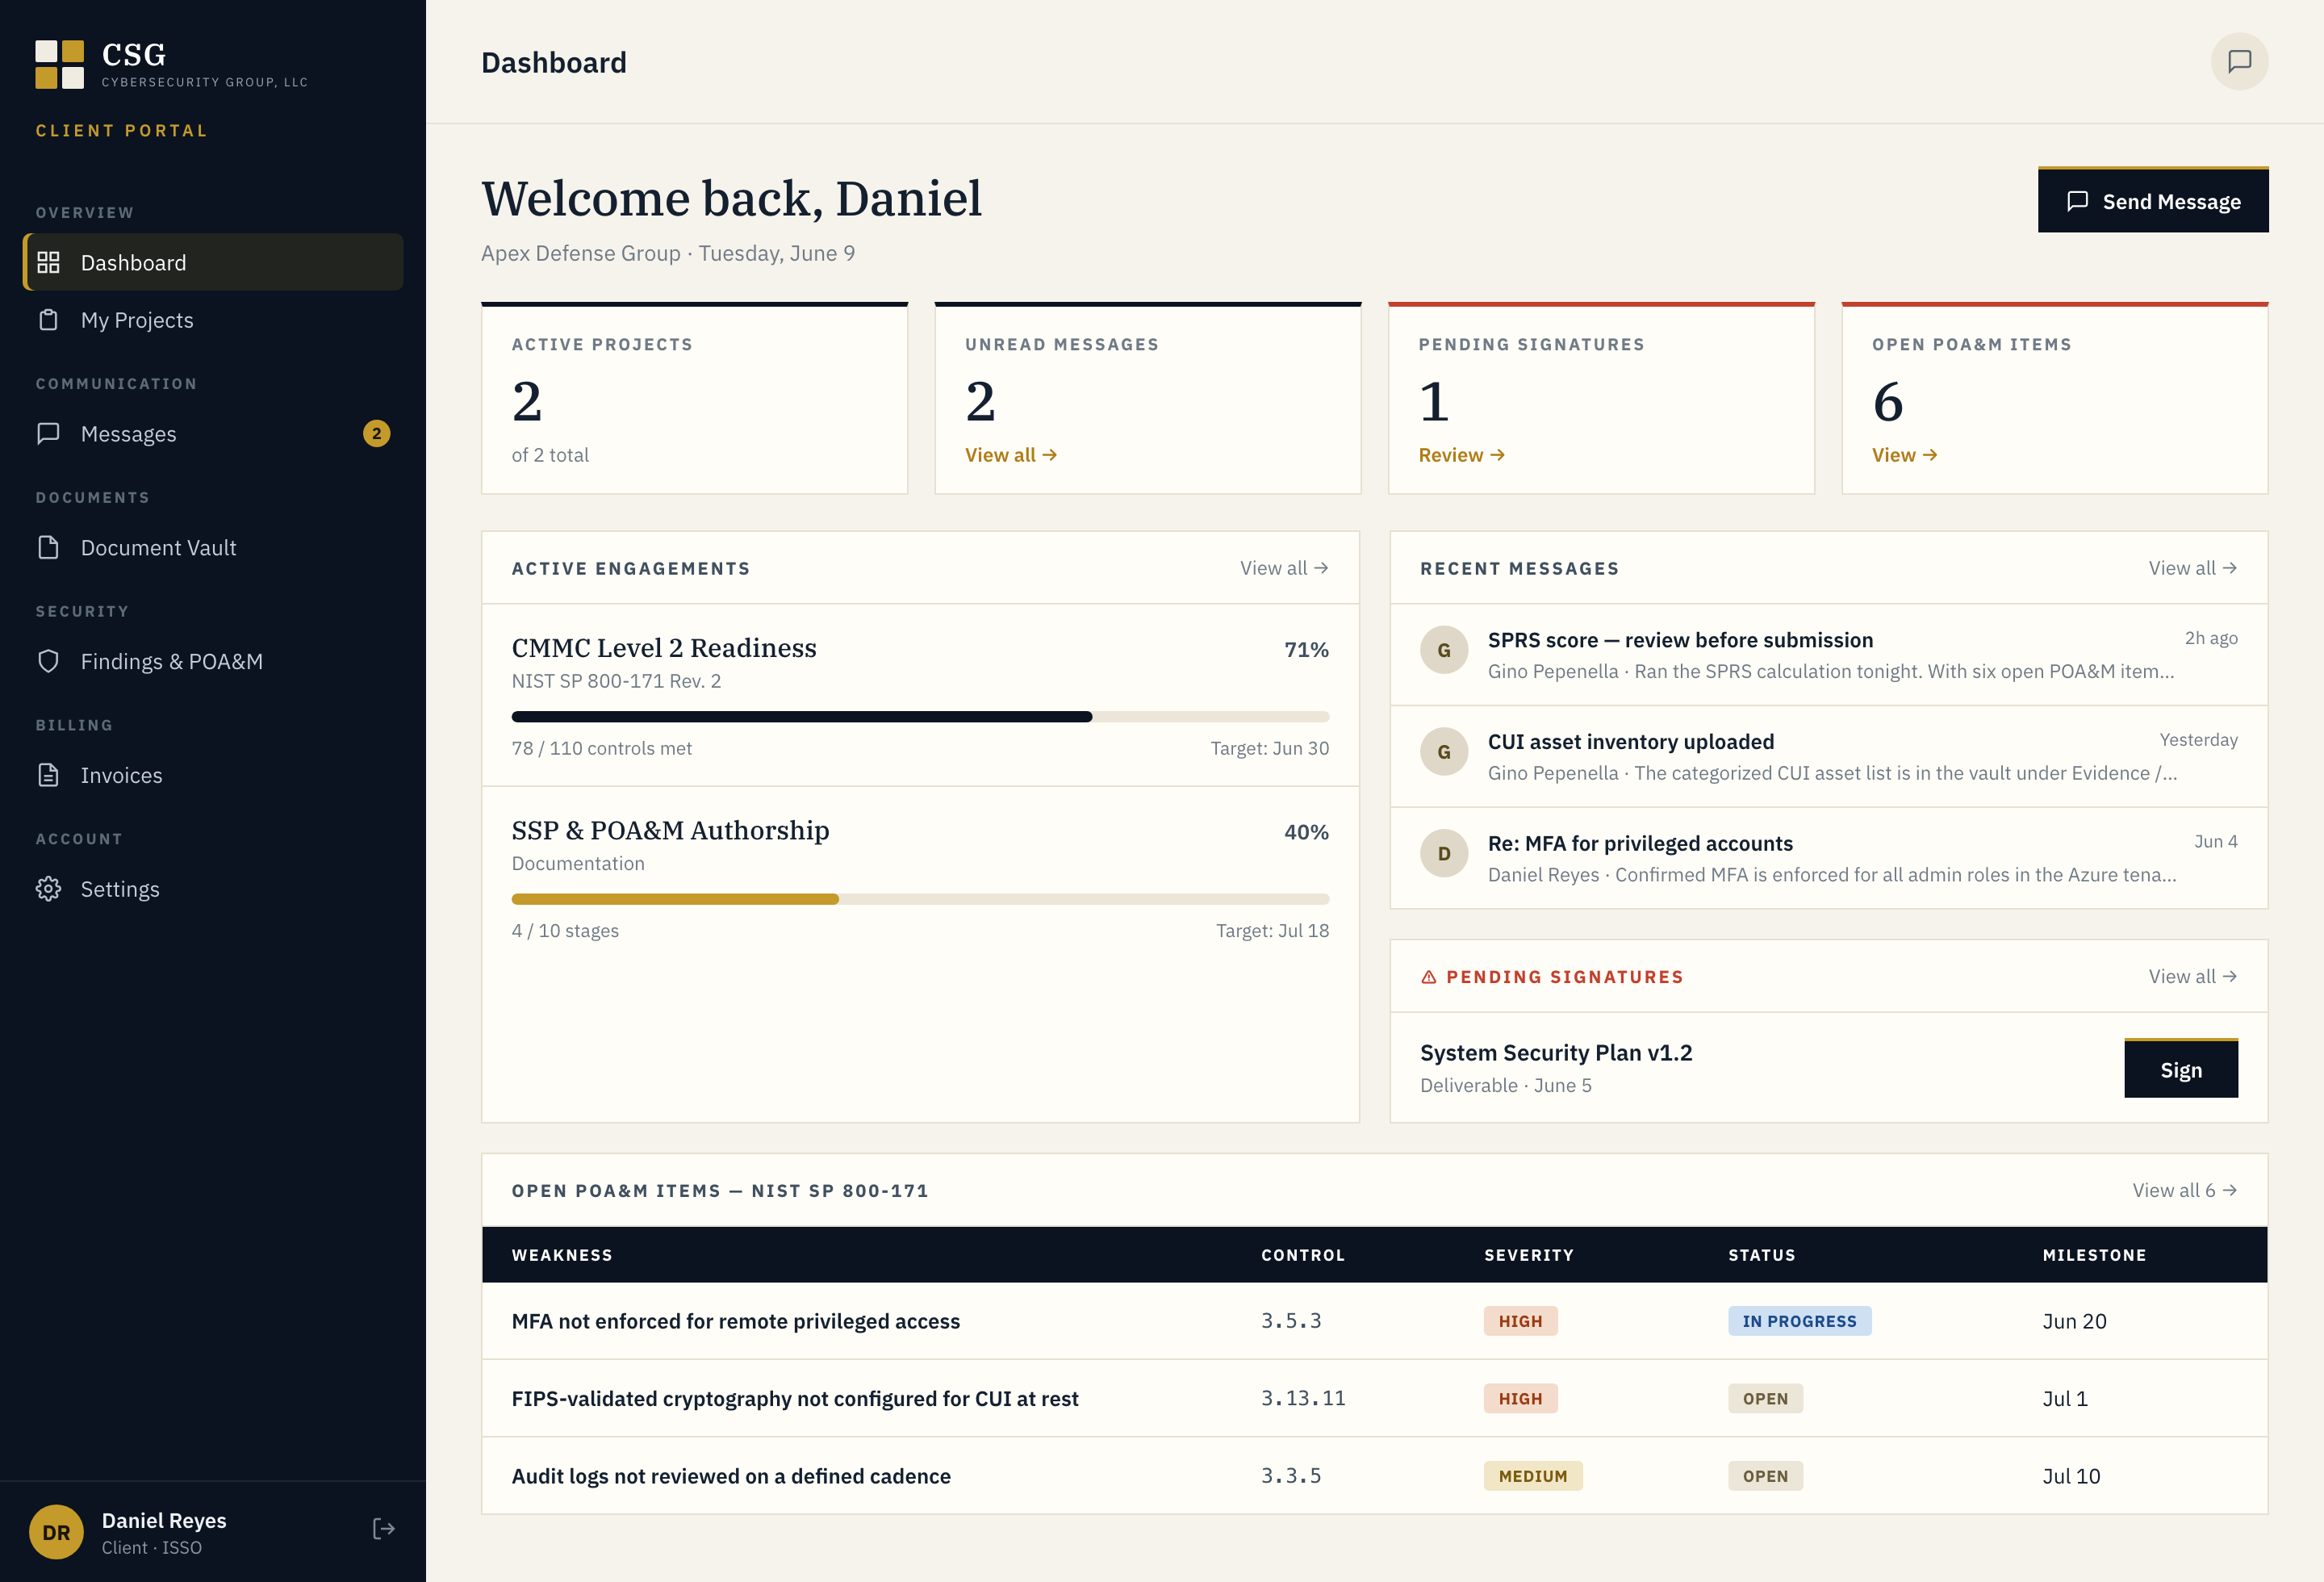
Task: Click the Dashboard grid icon in the sidebar
Action: [48, 263]
